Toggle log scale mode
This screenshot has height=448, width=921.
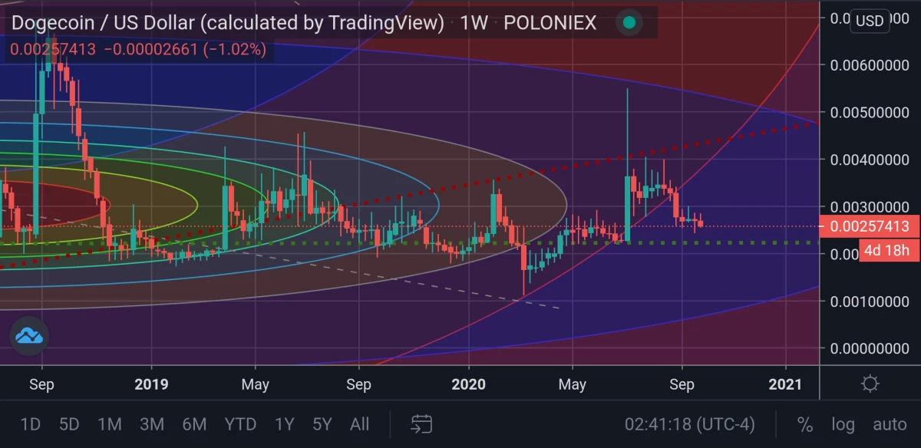843,423
